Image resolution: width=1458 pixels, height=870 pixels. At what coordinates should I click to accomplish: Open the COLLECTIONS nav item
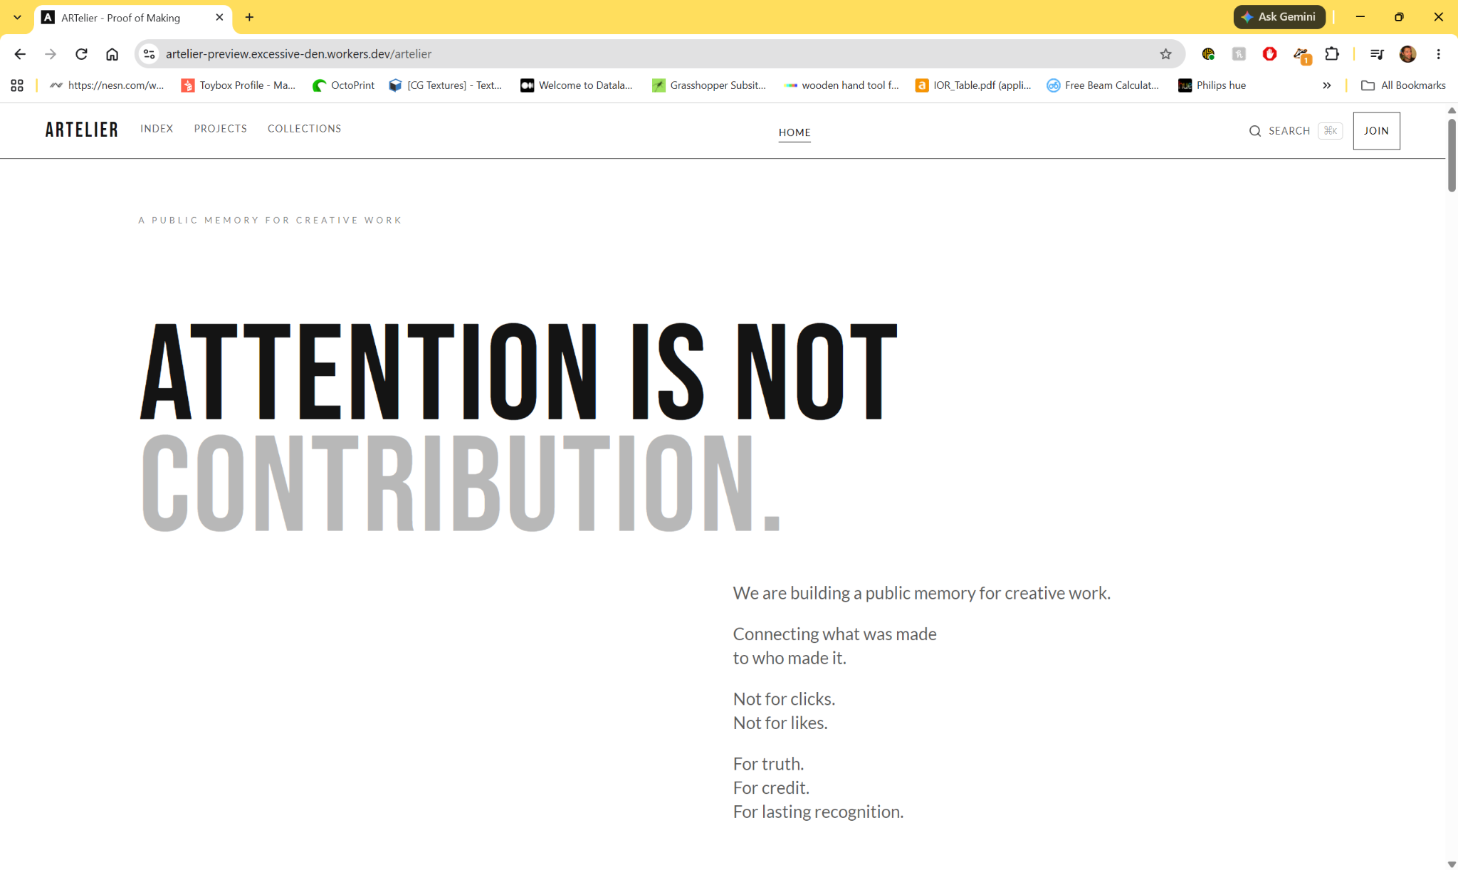pos(305,129)
